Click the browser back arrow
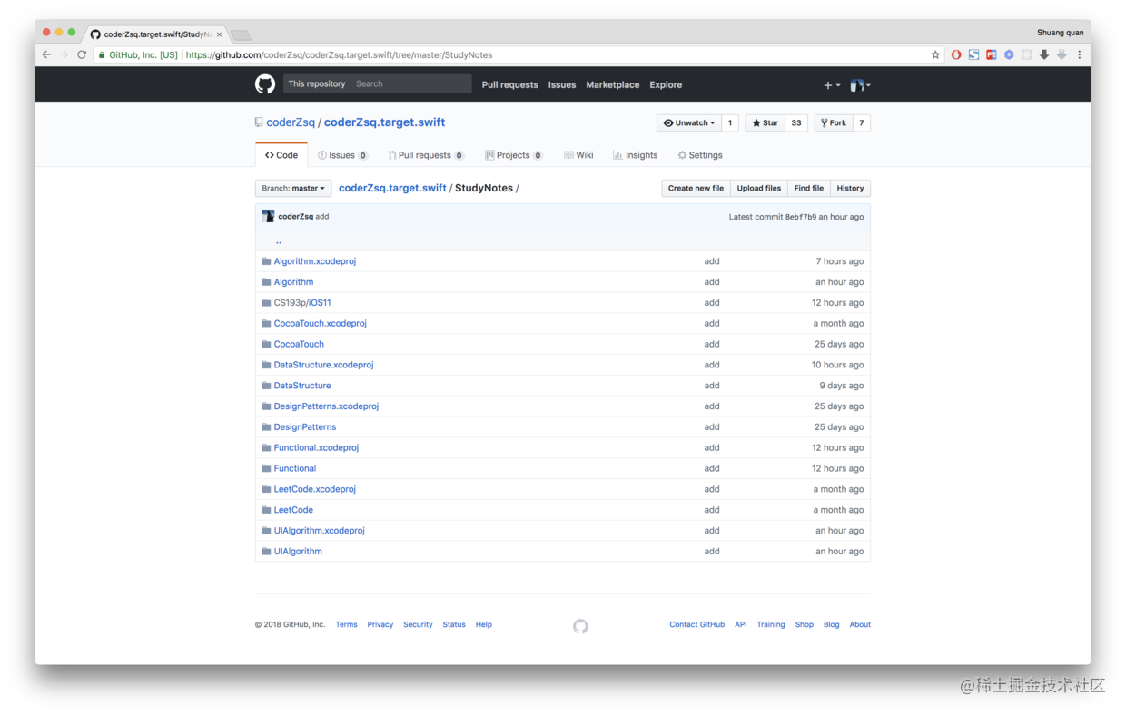 [x=46, y=54]
